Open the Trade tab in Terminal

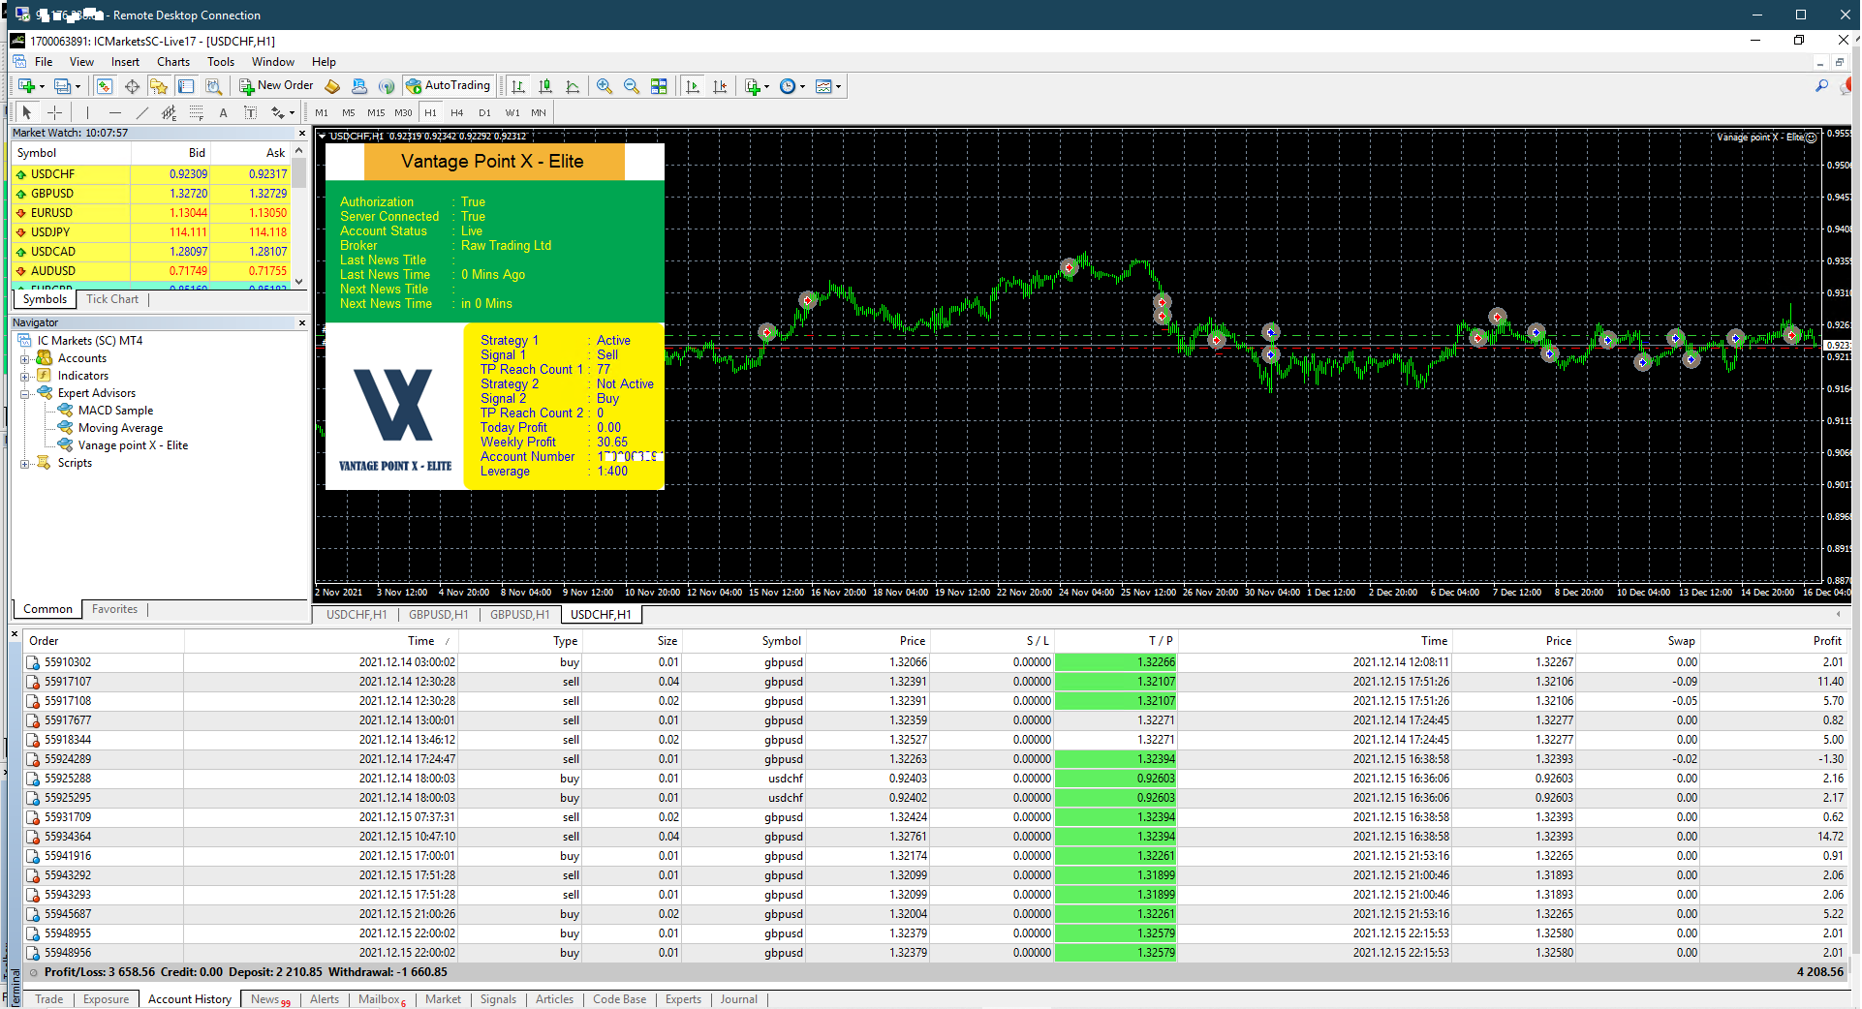(48, 999)
